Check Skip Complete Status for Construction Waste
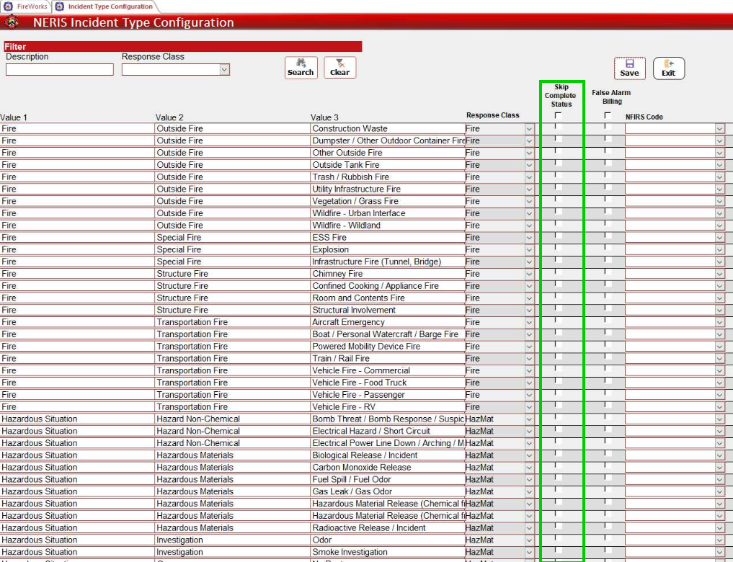 pos(558,128)
